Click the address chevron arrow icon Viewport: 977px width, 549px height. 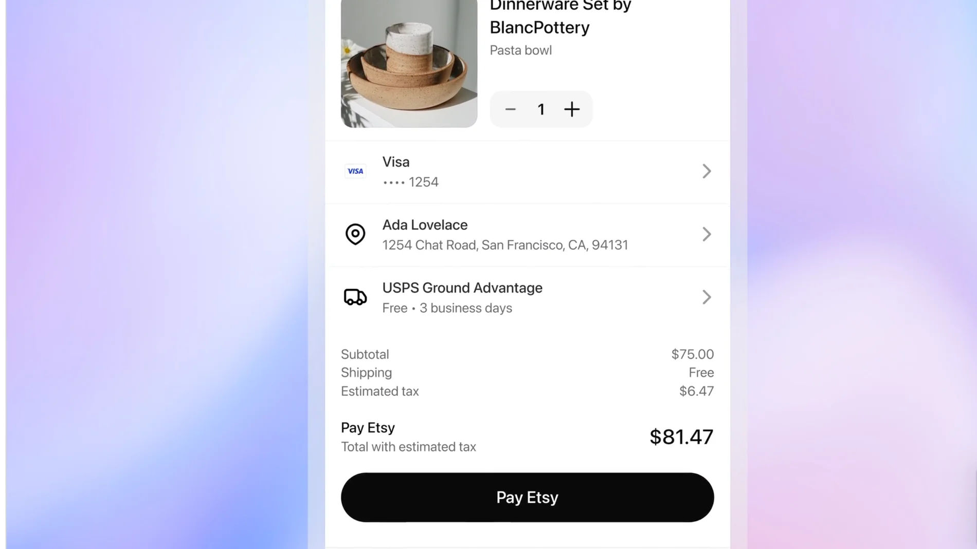coord(707,234)
